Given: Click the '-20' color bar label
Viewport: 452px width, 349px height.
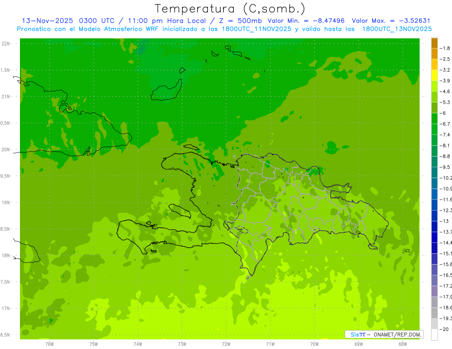Looking at the screenshot, I should pos(444,329).
